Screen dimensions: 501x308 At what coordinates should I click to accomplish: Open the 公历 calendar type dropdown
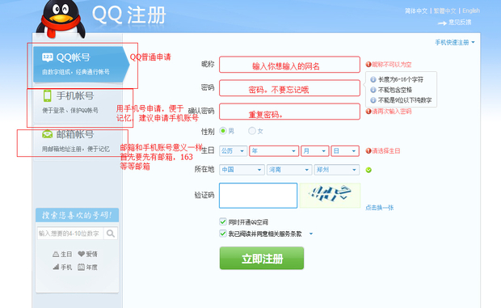pyautogui.click(x=234, y=151)
